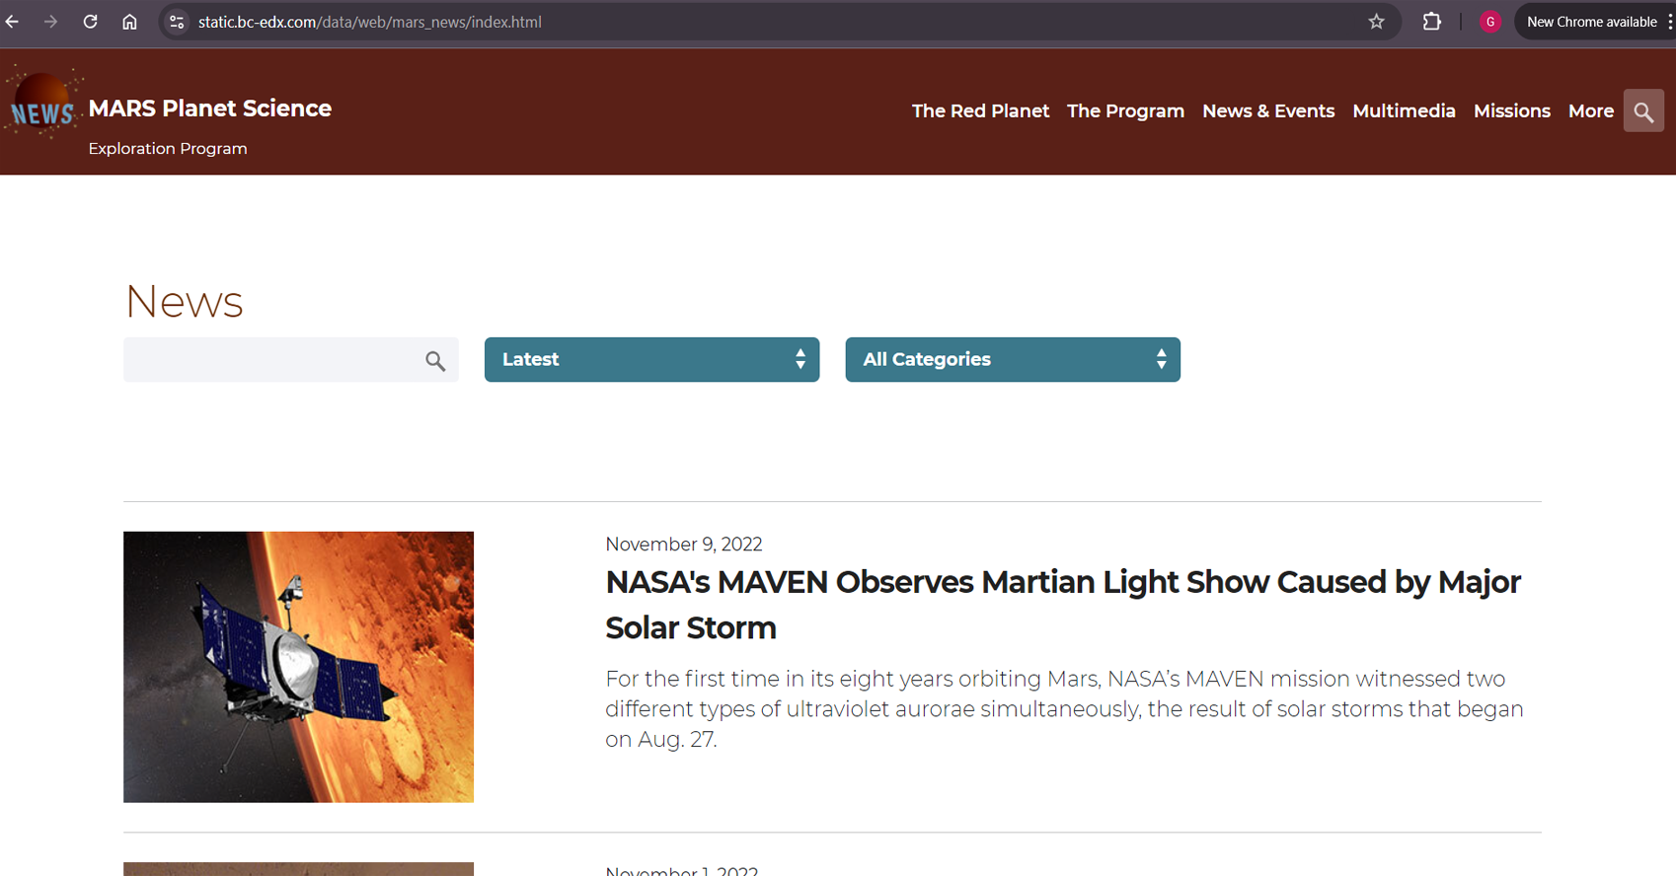Open the Google profile avatar
Viewport: 1676px width, 876px height.
(1490, 22)
